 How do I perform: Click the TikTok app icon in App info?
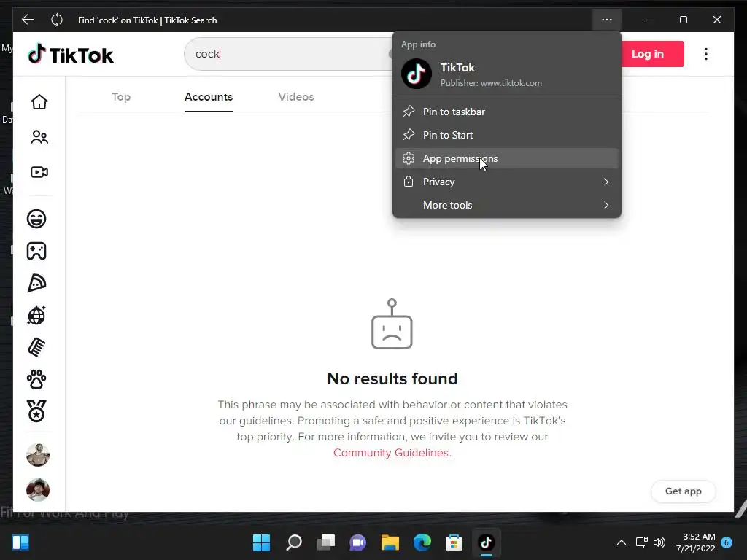coord(417,74)
